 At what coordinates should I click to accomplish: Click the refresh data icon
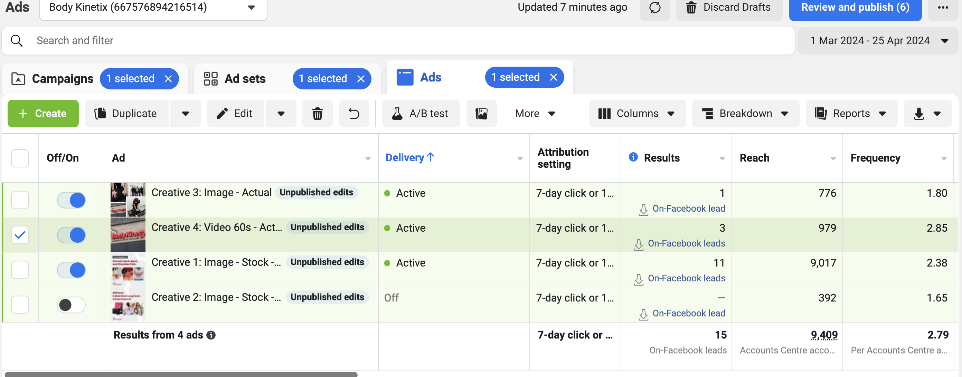pos(655,8)
